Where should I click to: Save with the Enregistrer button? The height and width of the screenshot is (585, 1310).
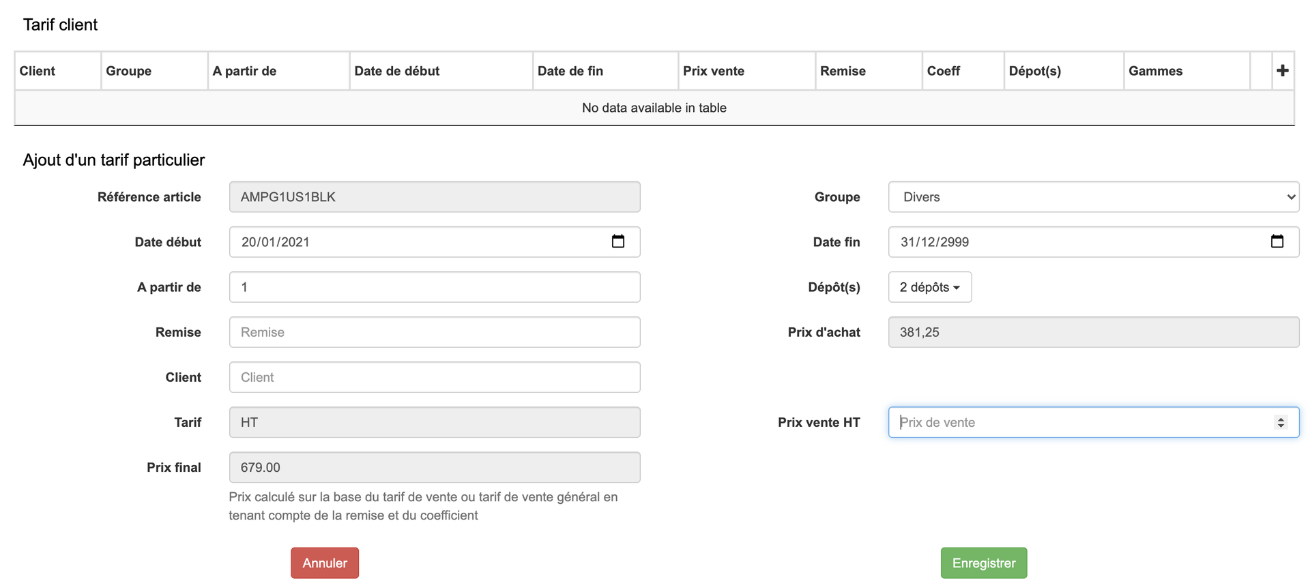coord(983,562)
